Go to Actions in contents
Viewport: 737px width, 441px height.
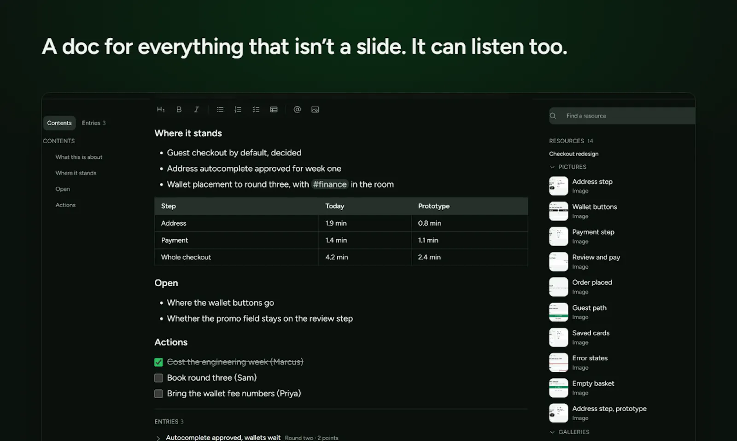pos(65,205)
